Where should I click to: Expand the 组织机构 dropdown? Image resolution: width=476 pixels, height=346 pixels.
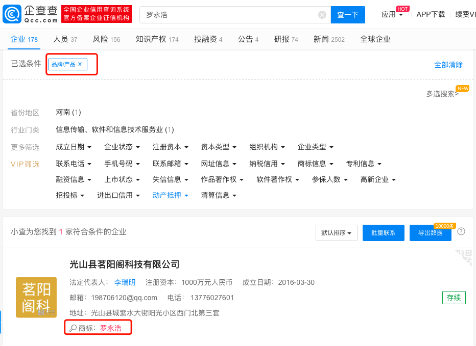click(267, 147)
